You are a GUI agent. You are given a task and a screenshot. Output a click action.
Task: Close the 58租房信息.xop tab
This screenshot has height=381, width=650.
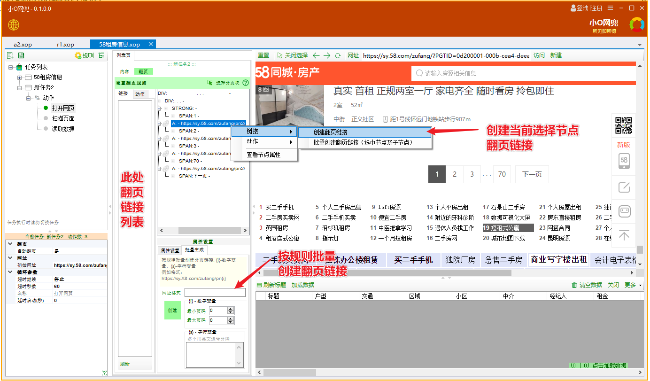click(151, 44)
